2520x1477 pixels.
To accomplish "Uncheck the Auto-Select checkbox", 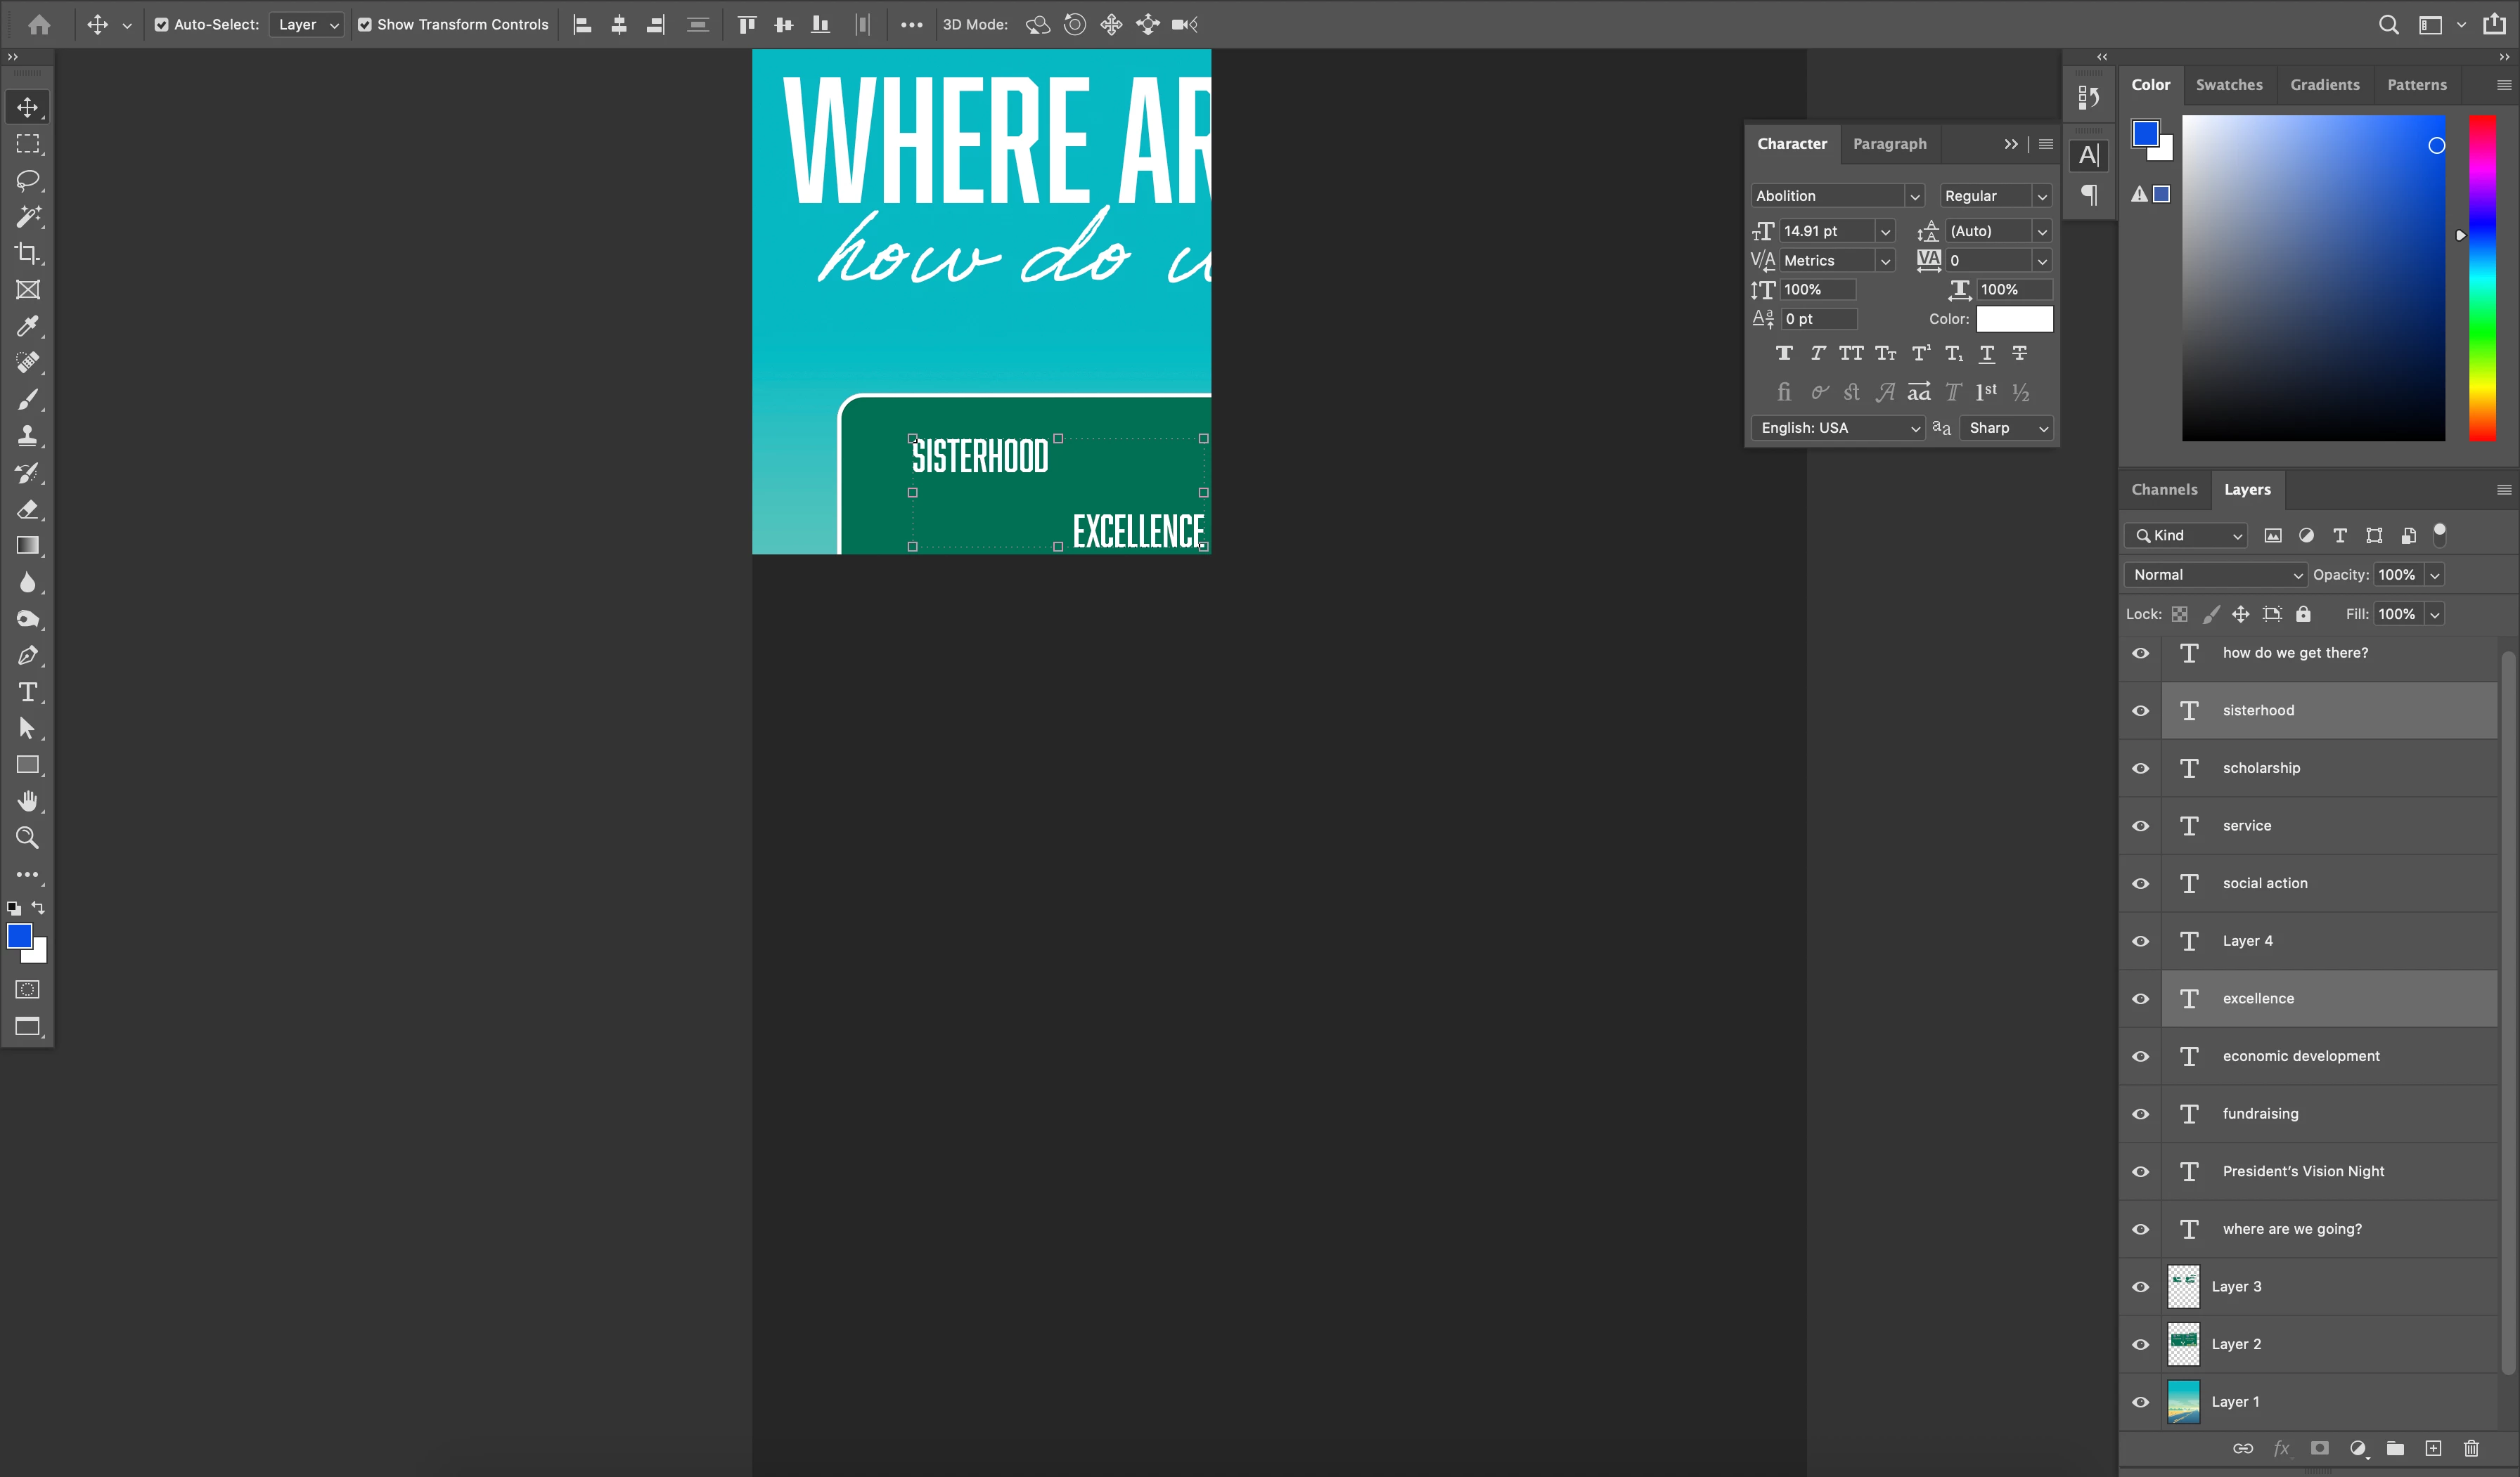I will tap(161, 24).
